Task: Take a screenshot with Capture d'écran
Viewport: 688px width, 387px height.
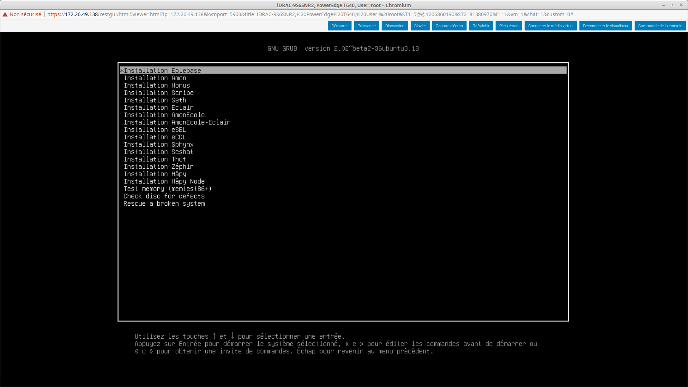Action: [449, 26]
